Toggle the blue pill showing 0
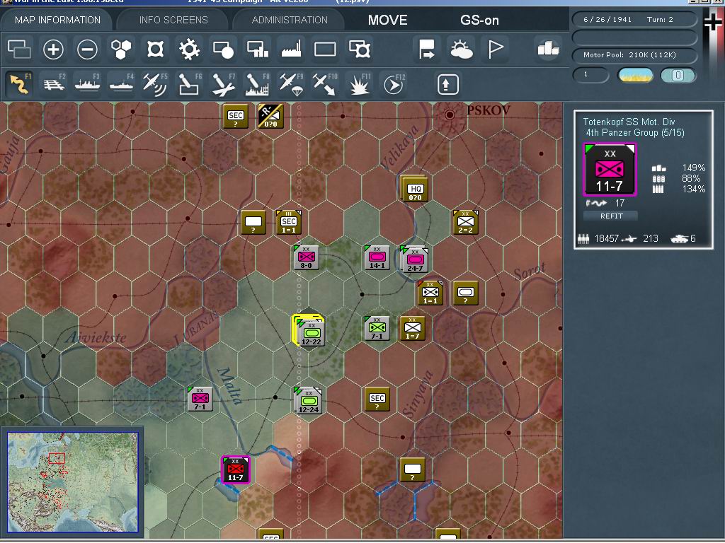The image size is (725, 543). tap(678, 75)
